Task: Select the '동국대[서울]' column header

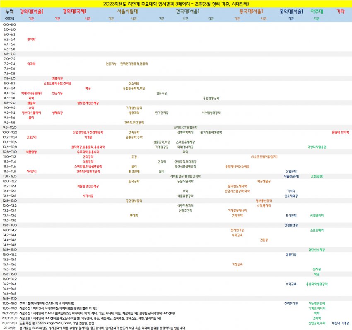Action: click(251, 12)
